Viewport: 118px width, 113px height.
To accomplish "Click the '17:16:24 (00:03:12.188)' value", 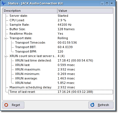I will coord(75,92).
